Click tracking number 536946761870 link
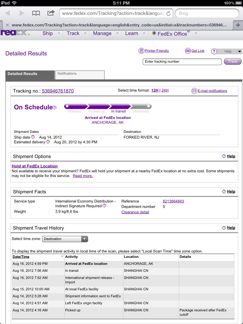This screenshot has height=324, width=243. [x=58, y=91]
